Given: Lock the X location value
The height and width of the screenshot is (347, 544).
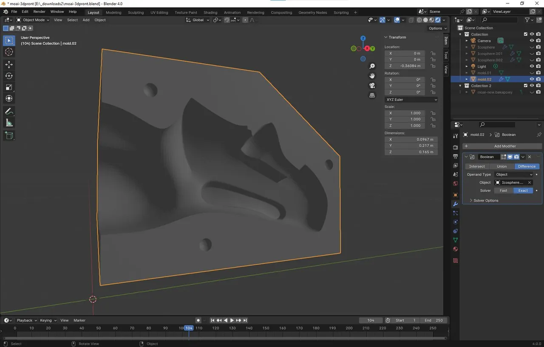Looking at the screenshot, I should point(433,53).
